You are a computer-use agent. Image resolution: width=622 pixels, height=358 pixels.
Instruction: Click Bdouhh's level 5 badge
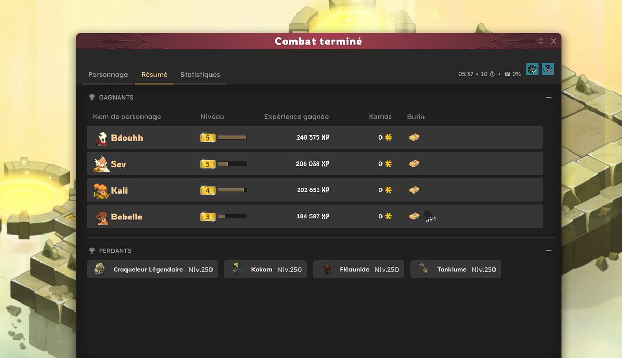207,137
